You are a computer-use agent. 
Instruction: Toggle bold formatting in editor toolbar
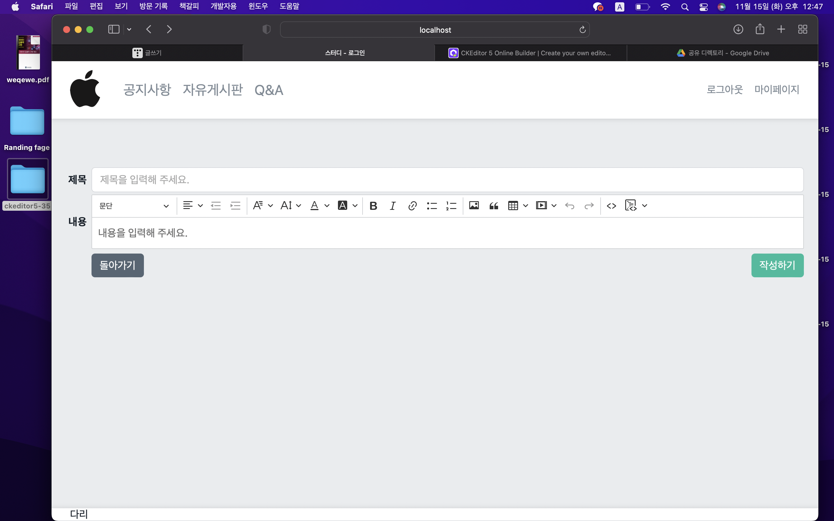coord(373,206)
